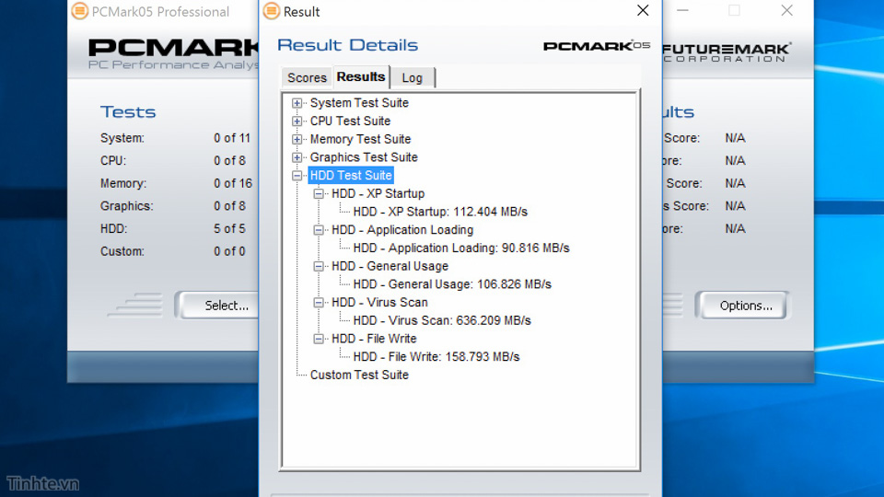Expand the Memory Test Suite node
Image resolution: width=884 pixels, height=497 pixels.
297,139
